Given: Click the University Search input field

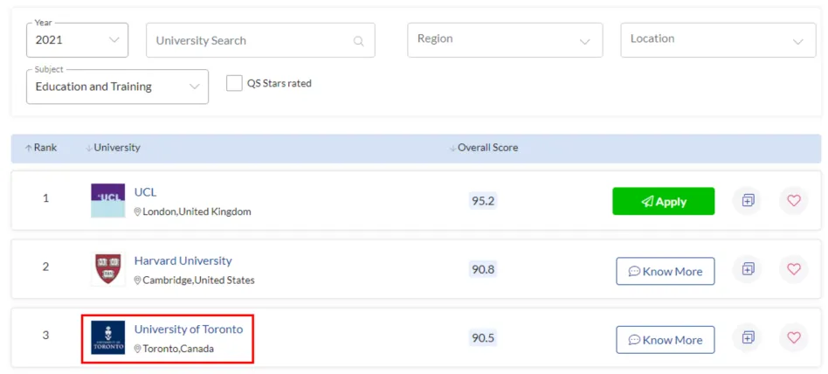Looking at the screenshot, I should 260,40.
